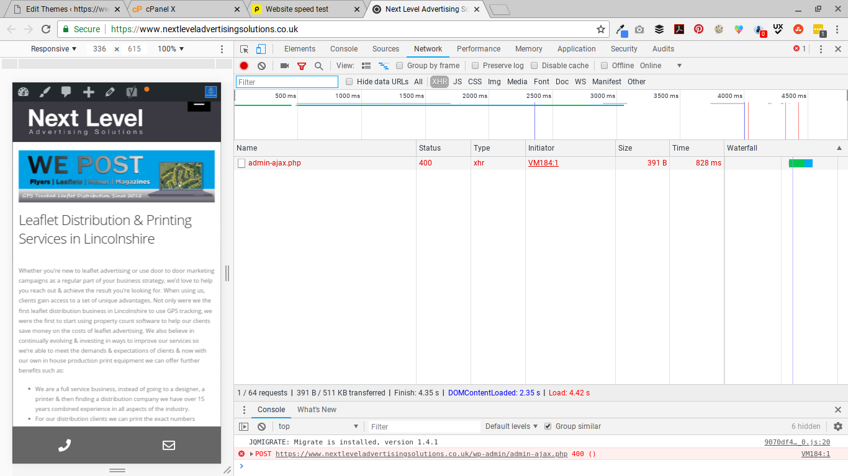
Task: Uncheck Group similar in console
Action: tap(548, 426)
